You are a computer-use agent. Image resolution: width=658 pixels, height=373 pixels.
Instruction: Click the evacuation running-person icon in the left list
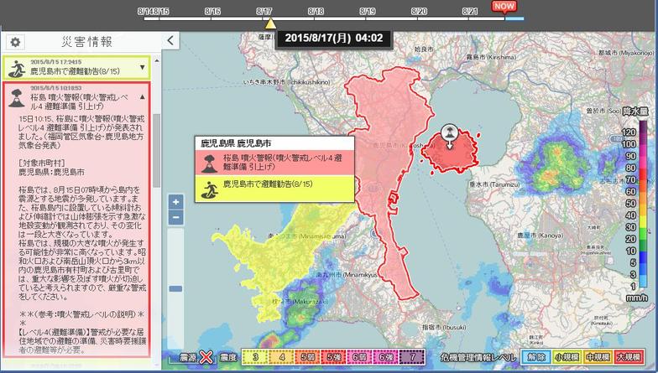(x=15, y=67)
